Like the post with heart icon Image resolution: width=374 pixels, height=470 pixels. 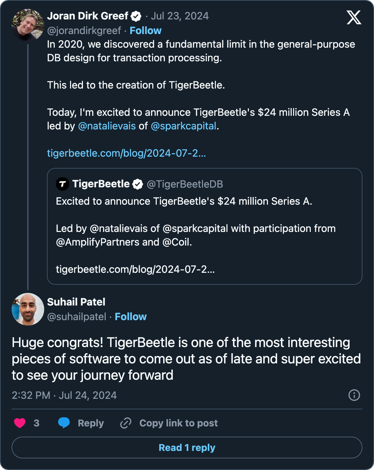point(20,423)
